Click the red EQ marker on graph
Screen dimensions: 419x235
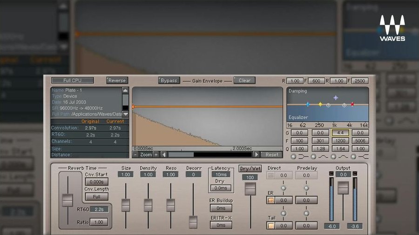(352, 104)
